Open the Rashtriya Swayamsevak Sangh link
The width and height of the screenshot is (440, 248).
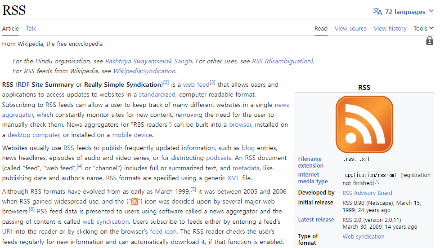148,61
